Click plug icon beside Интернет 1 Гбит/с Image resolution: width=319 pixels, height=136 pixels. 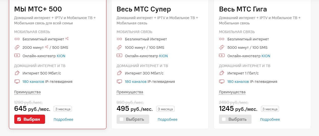pyautogui.click(x=222, y=73)
